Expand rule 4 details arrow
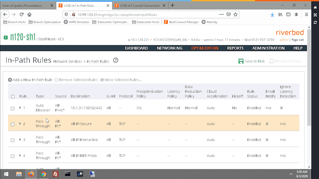The image size is (319, 179). 20,156
